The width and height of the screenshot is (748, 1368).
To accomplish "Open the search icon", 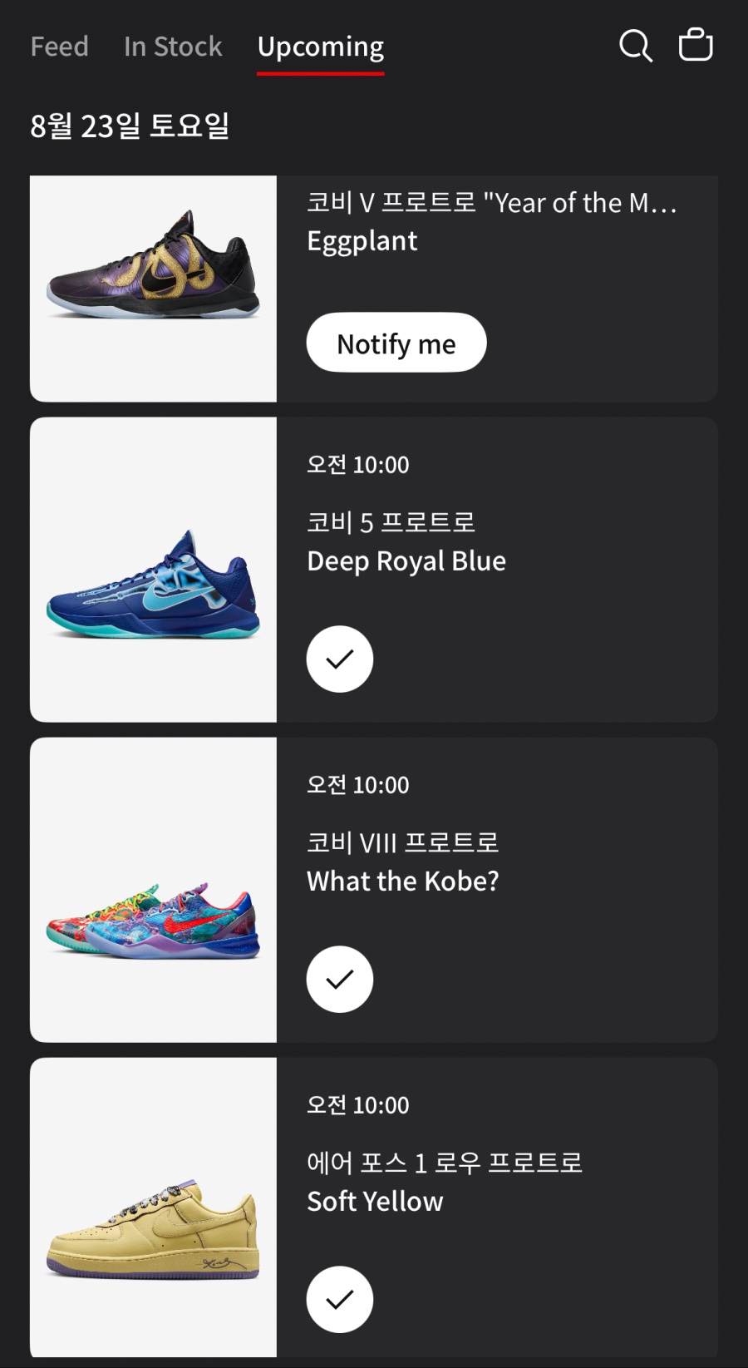I will (x=635, y=46).
